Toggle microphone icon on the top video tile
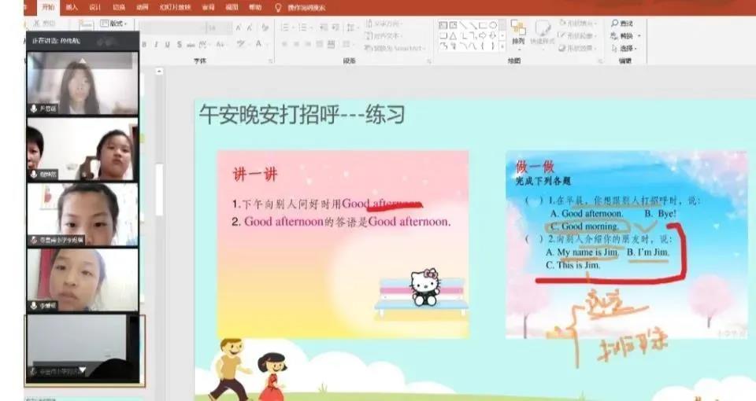This screenshot has height=401, width=756. pos(33,109)
